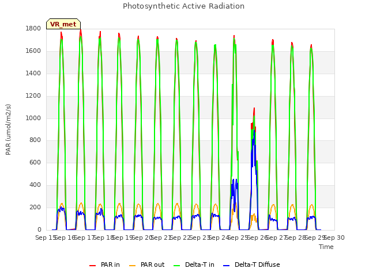Click the x-axis label Time

coord(326,247)
